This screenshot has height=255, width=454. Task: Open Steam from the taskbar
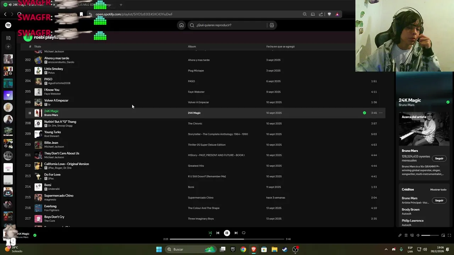tap(284, 249)
